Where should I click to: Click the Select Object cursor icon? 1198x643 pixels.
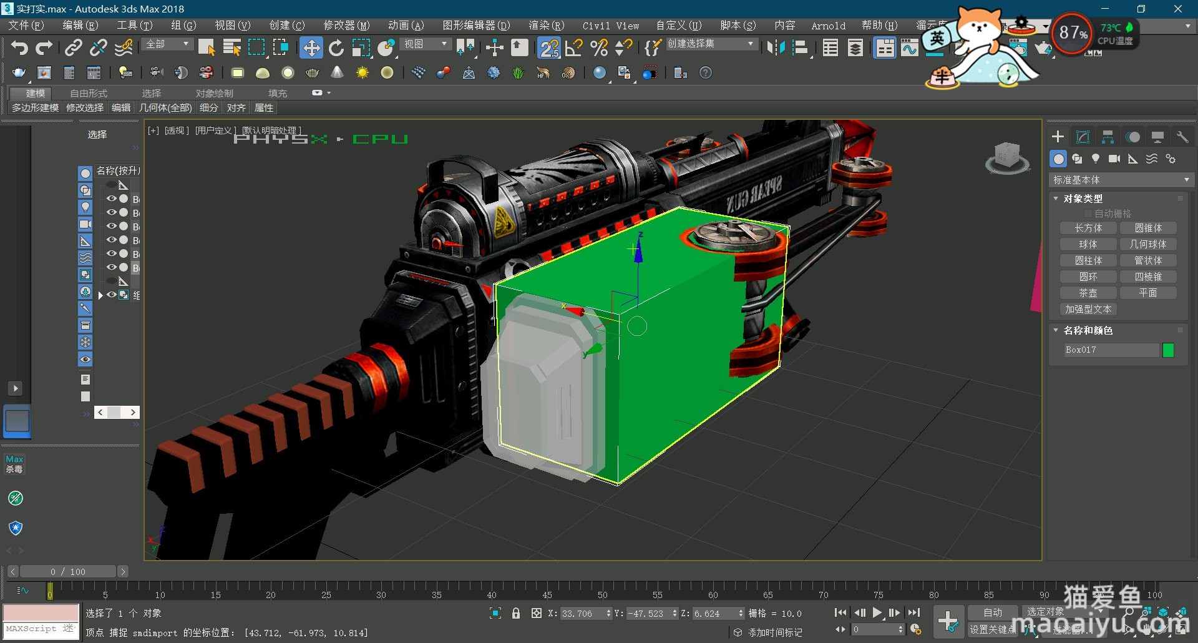coord(207,48)
